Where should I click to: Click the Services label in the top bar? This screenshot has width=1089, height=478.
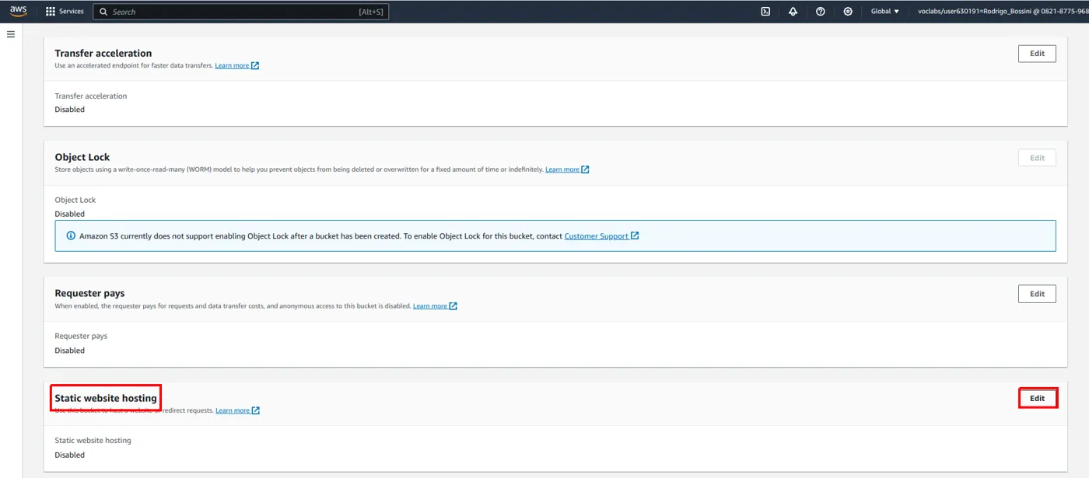72,12
